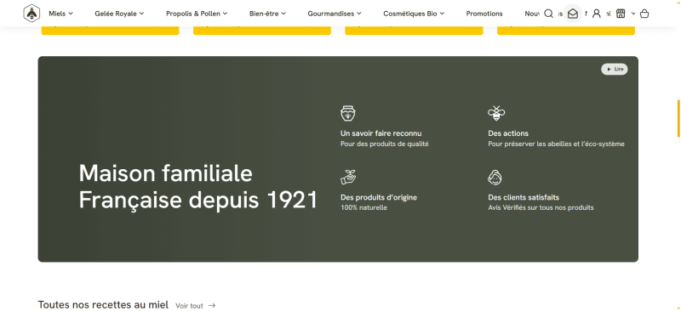Expand the Miels dropdown menu
The width and height of the screenshot is (681, 311).
pyautogui.click(x=60, y=14)
